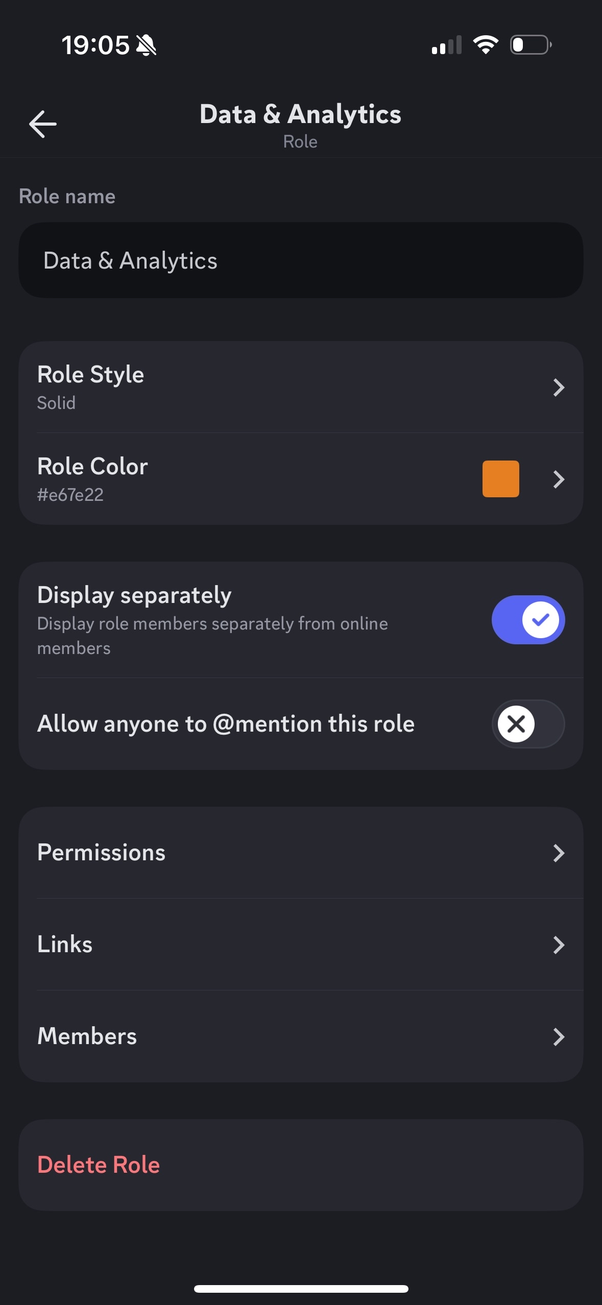
Task: Tap the back arrow icon
Action: (x=43, y=124)
